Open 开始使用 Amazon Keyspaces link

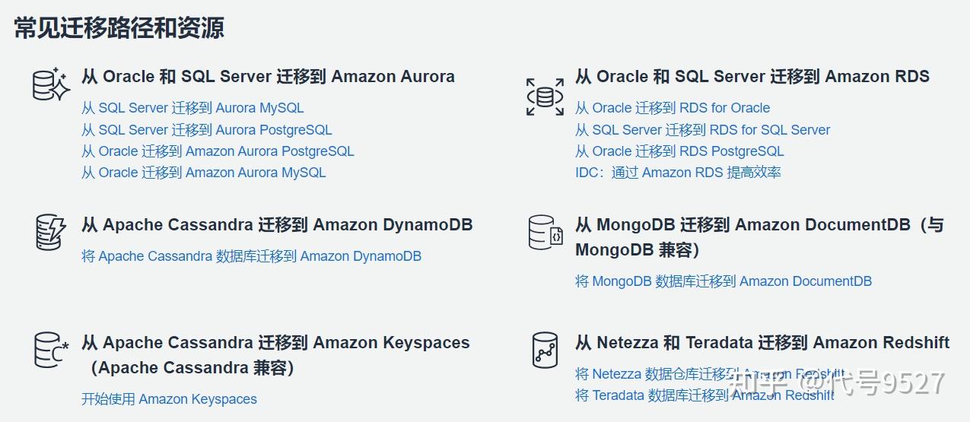169,399
